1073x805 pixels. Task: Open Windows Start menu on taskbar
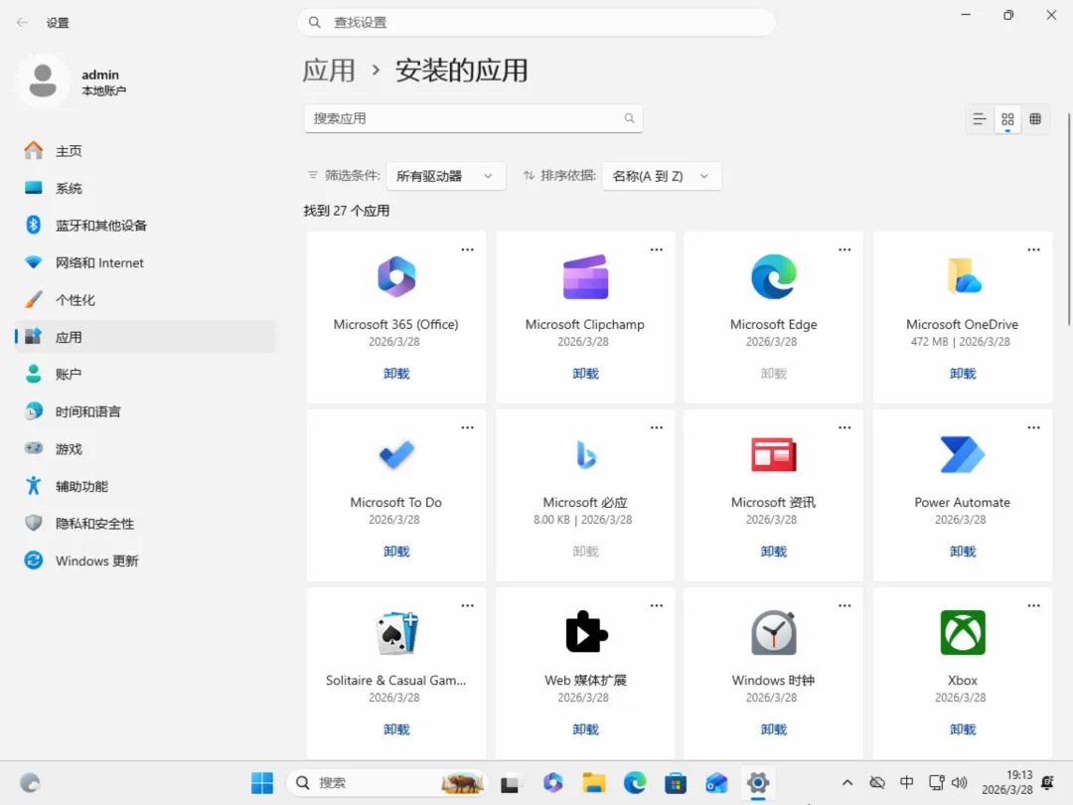pyautogui.click(x=262, y=782)
